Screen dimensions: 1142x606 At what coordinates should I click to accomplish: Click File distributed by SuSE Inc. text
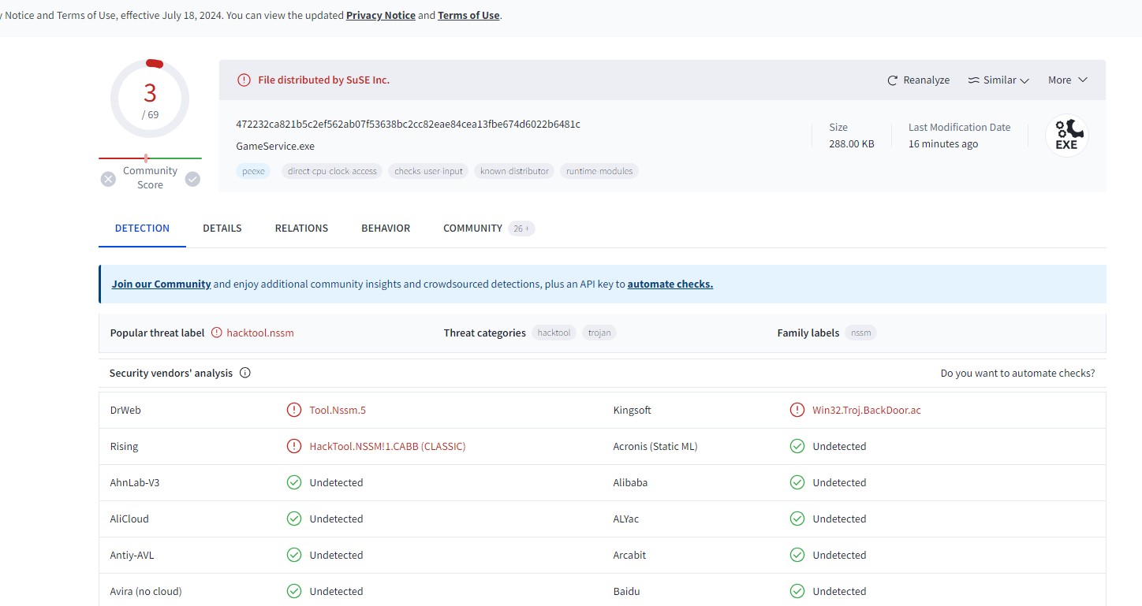click(x=324, y=80)
